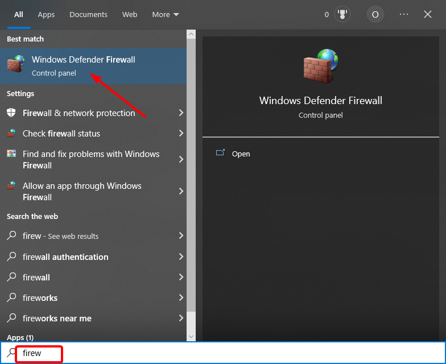Click Open in the preview pane
This screenshot has width=446, height=364.
(x=241, y=154)
